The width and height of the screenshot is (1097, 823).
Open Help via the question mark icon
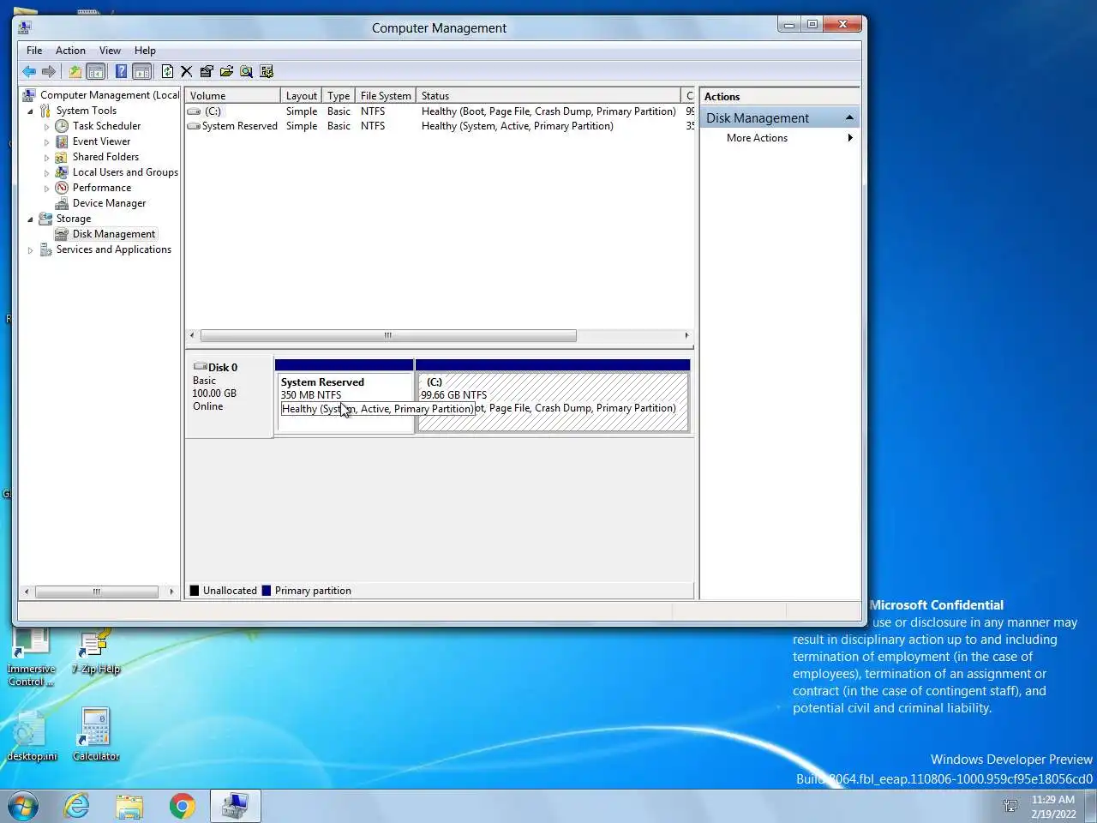point(121,72)
